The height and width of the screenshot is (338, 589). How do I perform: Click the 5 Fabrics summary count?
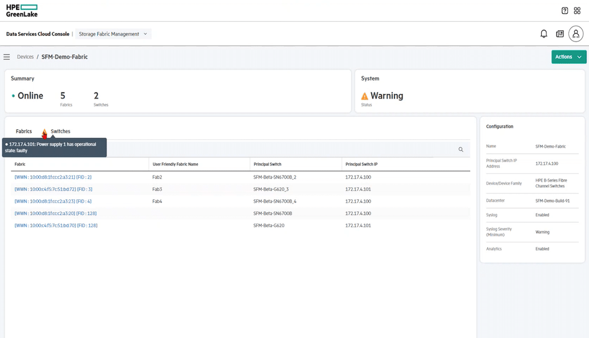pos(66,99)
